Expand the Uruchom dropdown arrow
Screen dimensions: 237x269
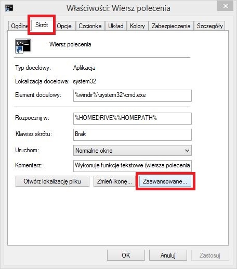[x=187, y=151]
